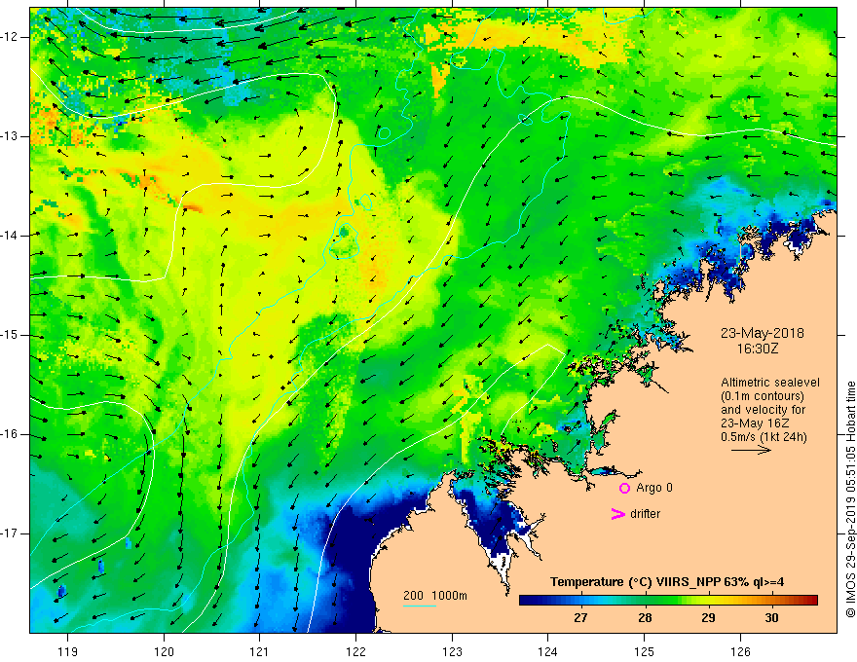The image size is (857, 662).
Task: Click longitude axis label 123
Action: point(452,651)
